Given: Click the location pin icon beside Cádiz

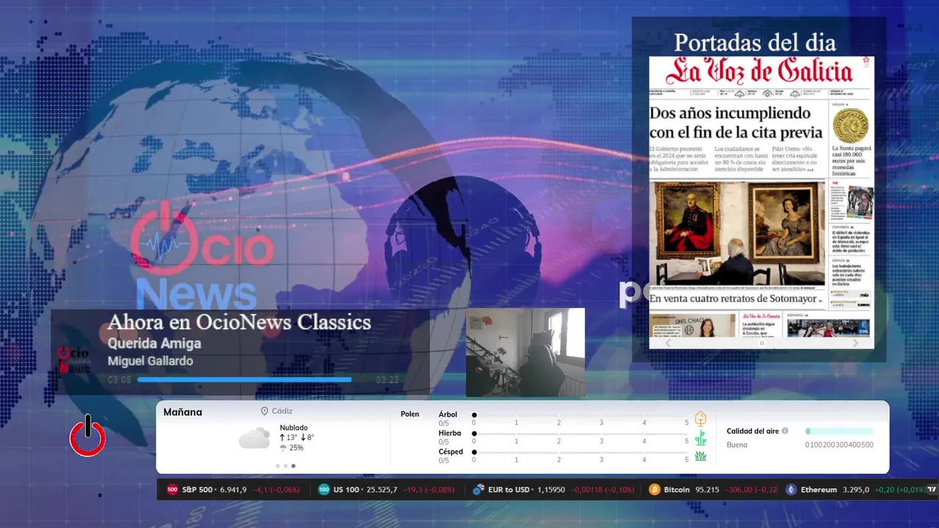Looking at the screenshot, I should pyautogui.click(x=264, y=411).
